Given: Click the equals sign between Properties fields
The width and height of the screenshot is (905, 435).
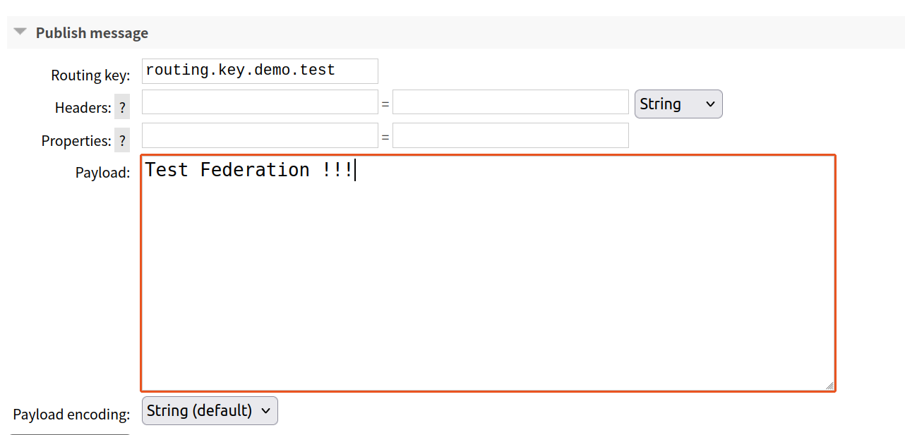Looking at the screenshot, I should (x=385, y=137).
